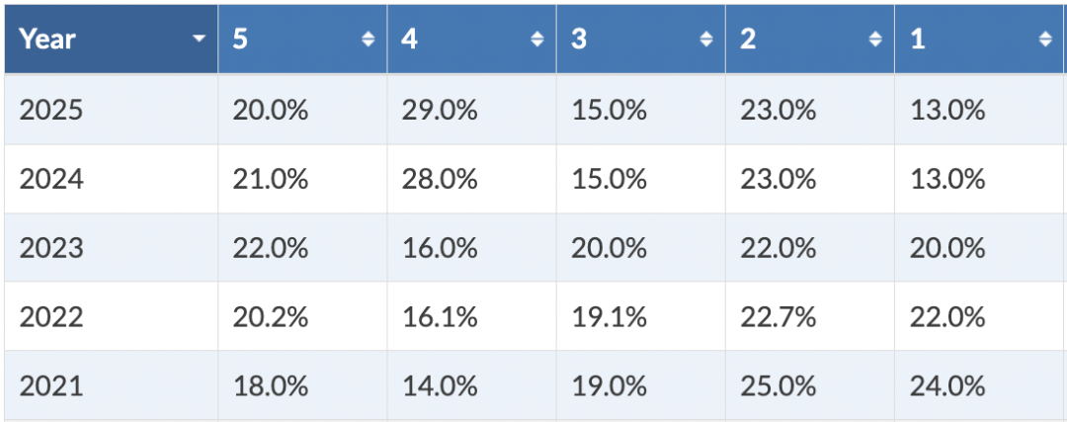Select the 2025 year cell
This screenshot has width=1067, height=422.
(51, 110)
